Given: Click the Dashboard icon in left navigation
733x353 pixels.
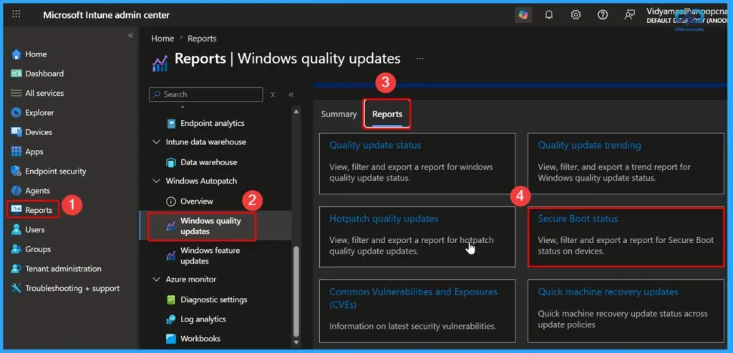Looking at the screenshot, I should (16, 74).
